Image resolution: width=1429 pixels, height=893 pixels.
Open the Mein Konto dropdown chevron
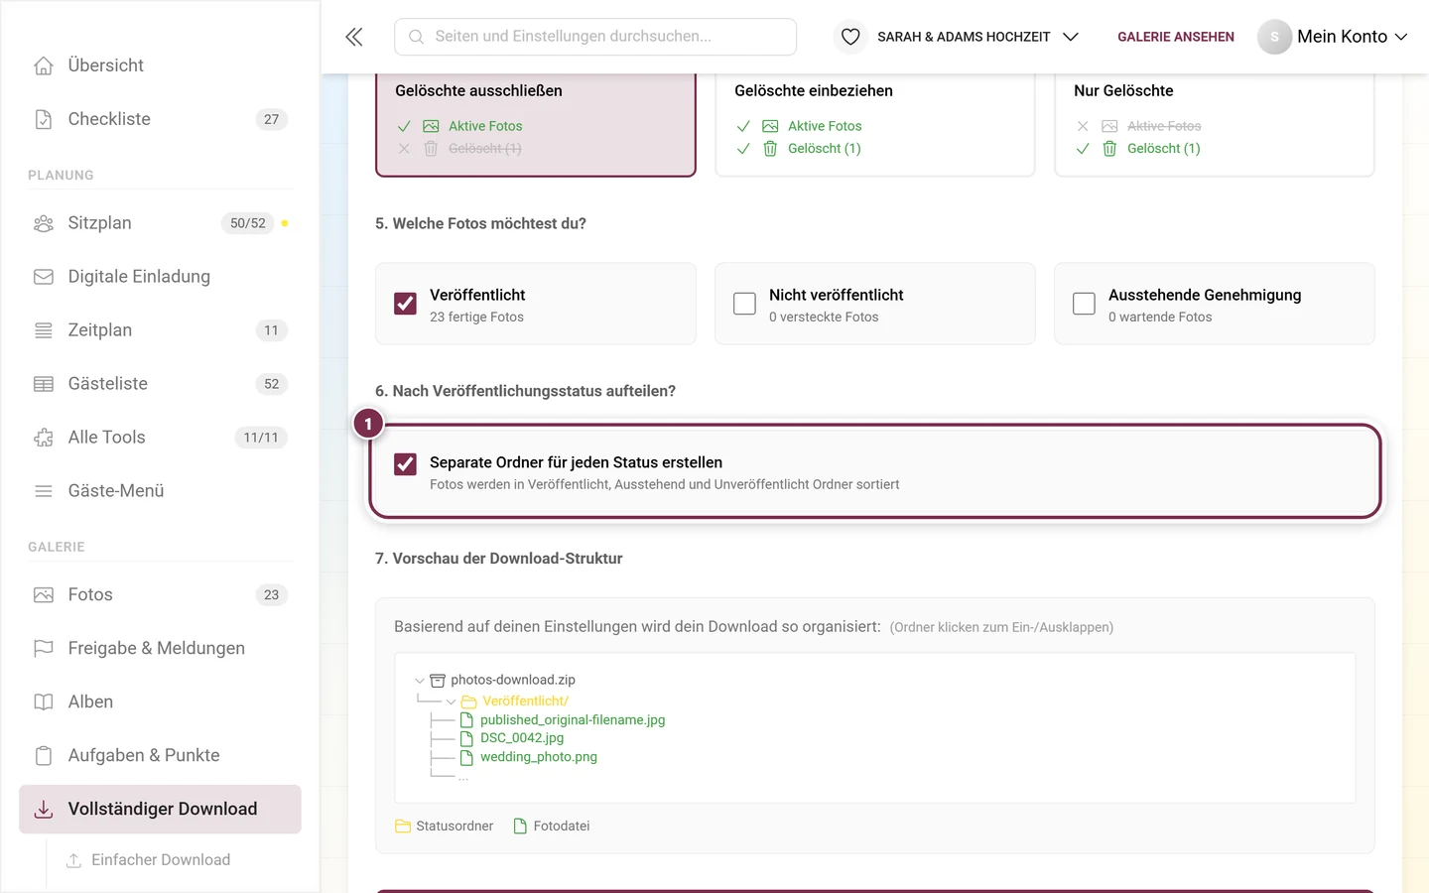[x=1401, y=37]
